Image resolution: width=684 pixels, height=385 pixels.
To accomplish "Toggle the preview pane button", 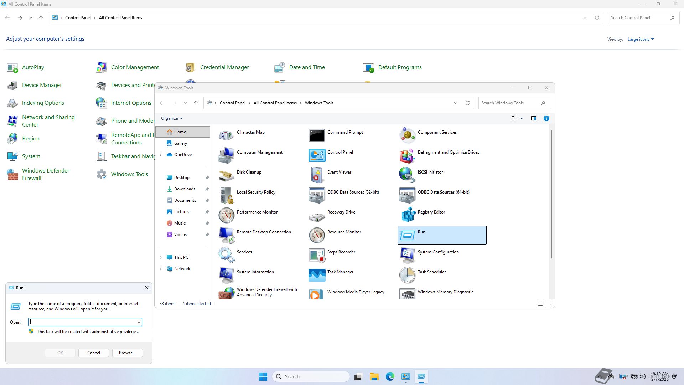I will [x=533, y=118].
